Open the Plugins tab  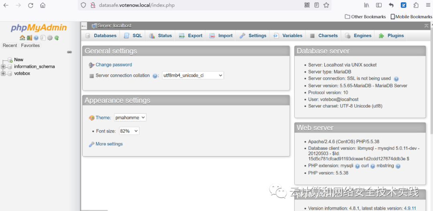(391, 36)
